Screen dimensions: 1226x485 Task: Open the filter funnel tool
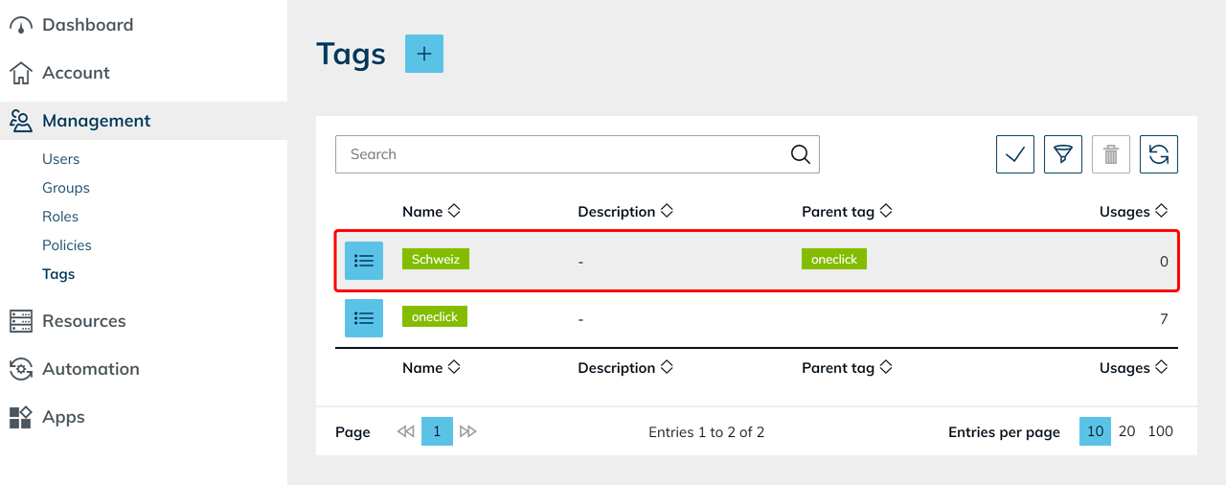tap(1062, 154)
